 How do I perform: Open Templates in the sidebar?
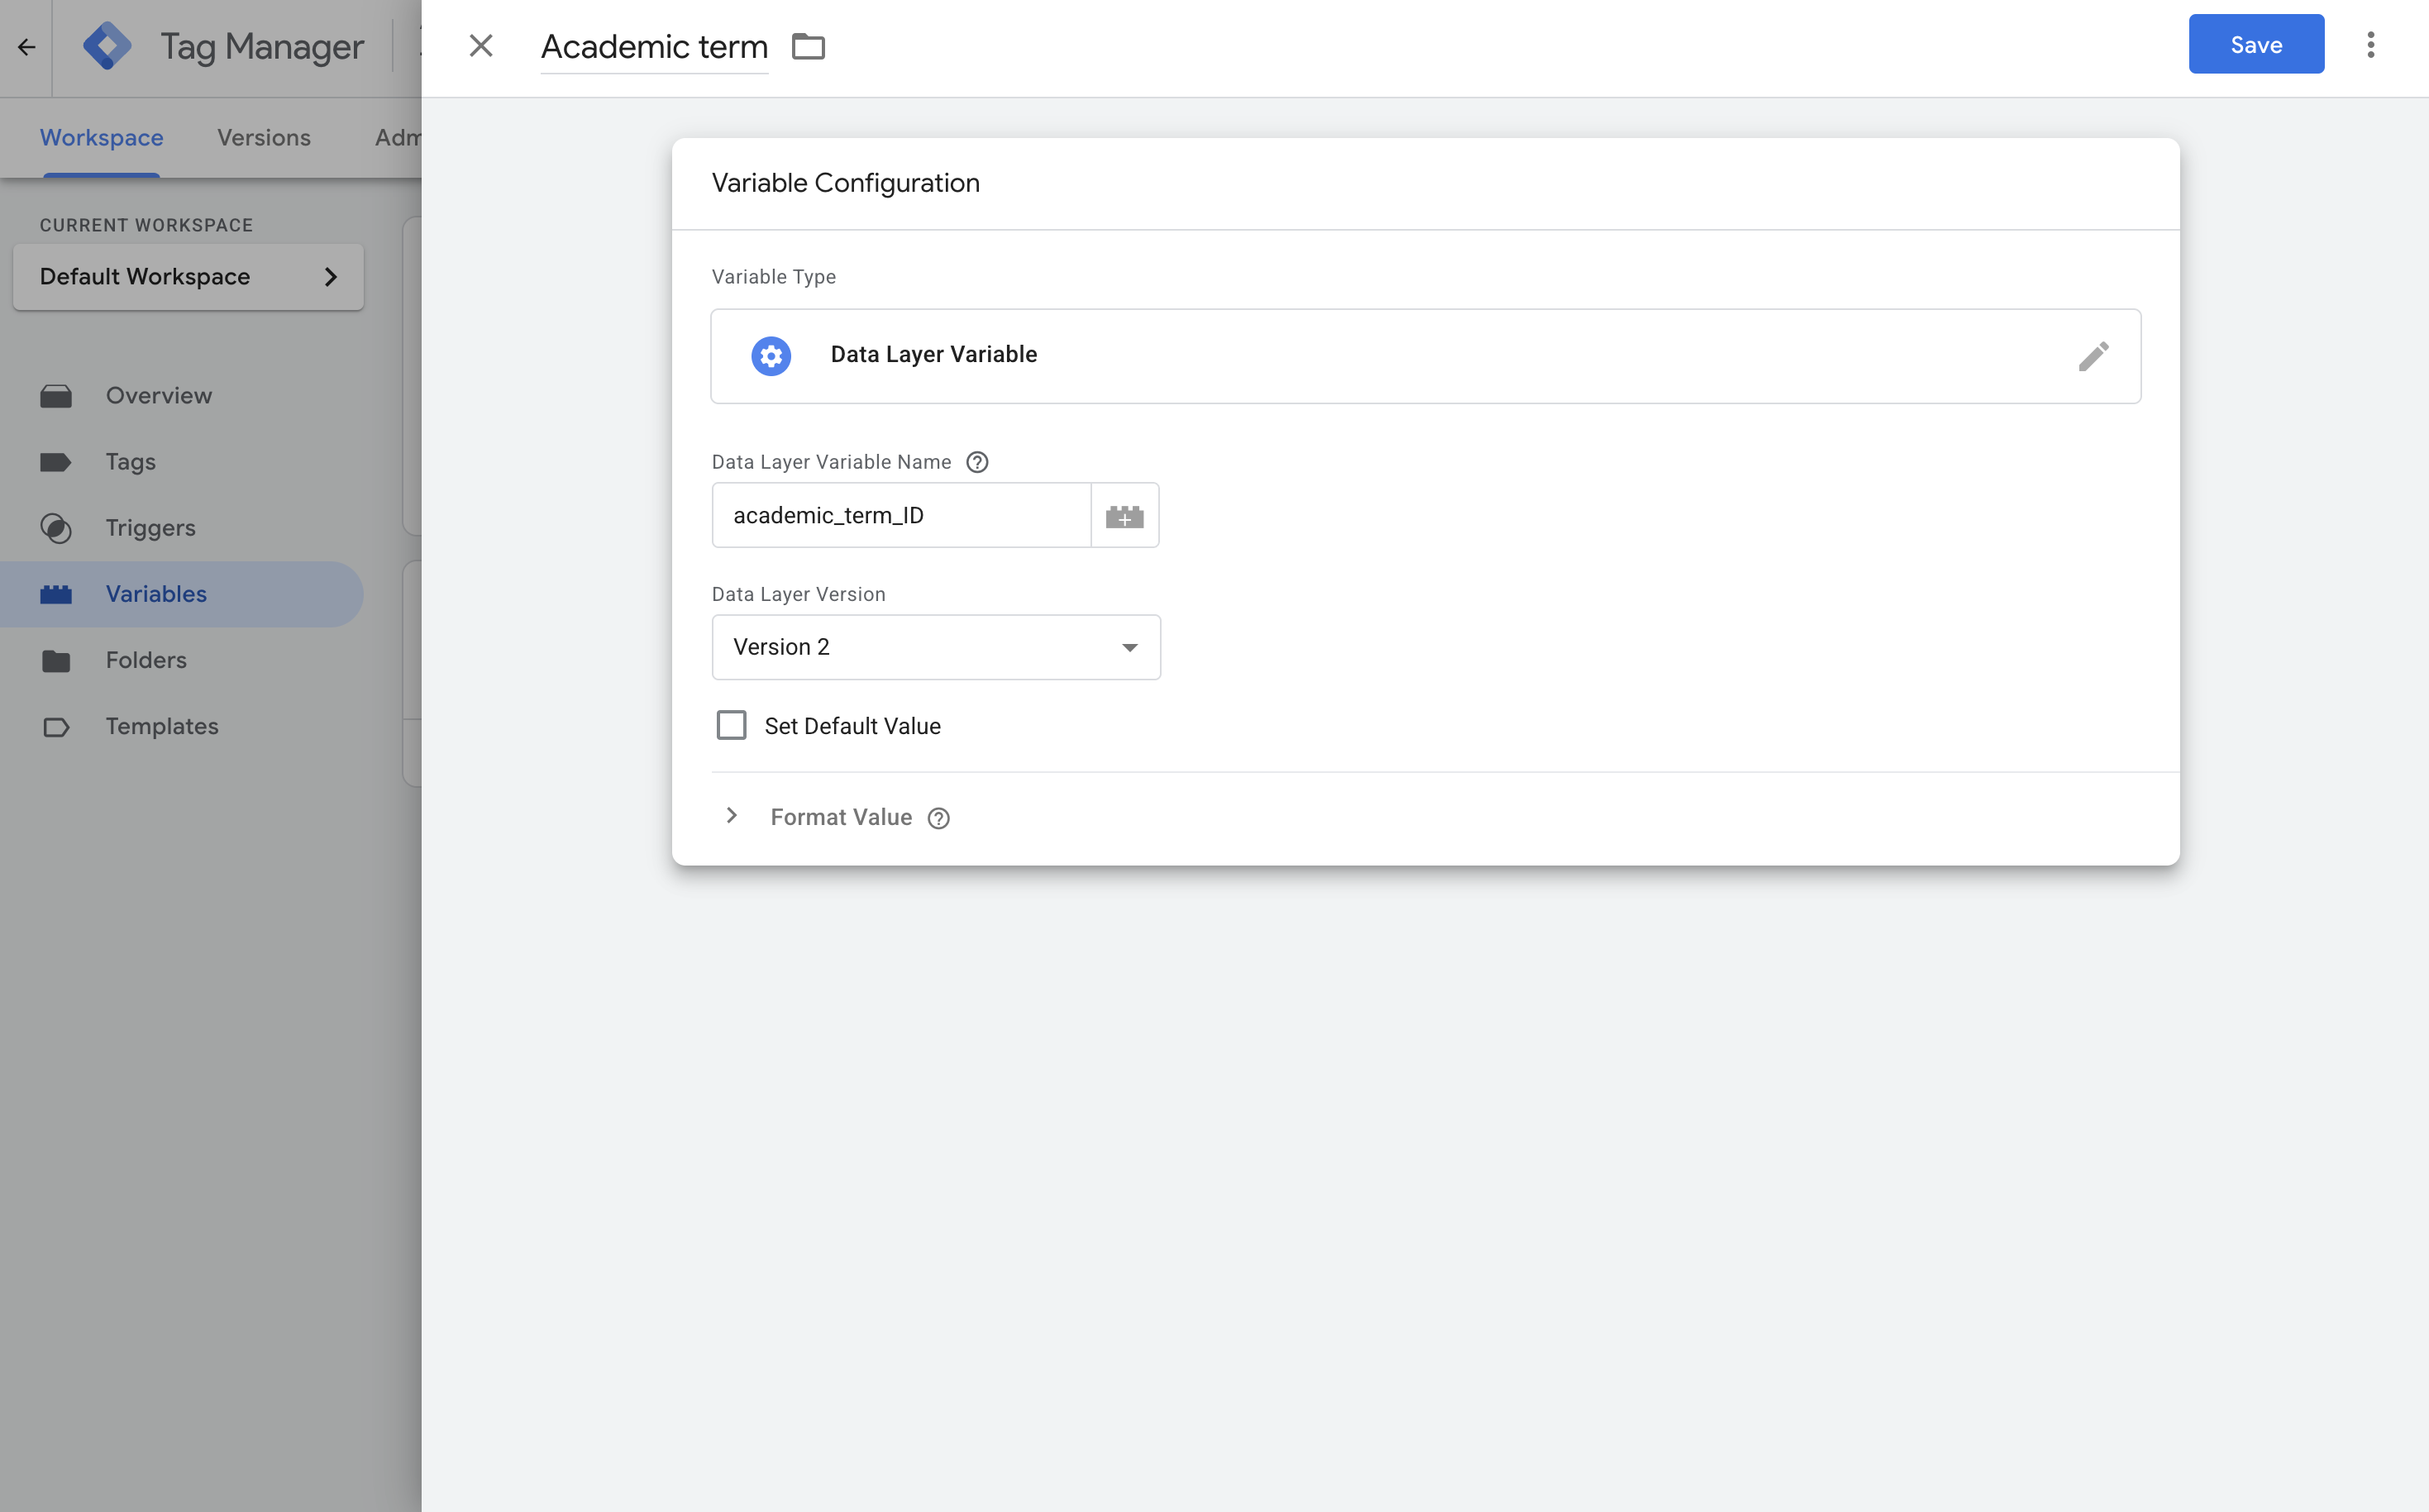click(182, 726)
